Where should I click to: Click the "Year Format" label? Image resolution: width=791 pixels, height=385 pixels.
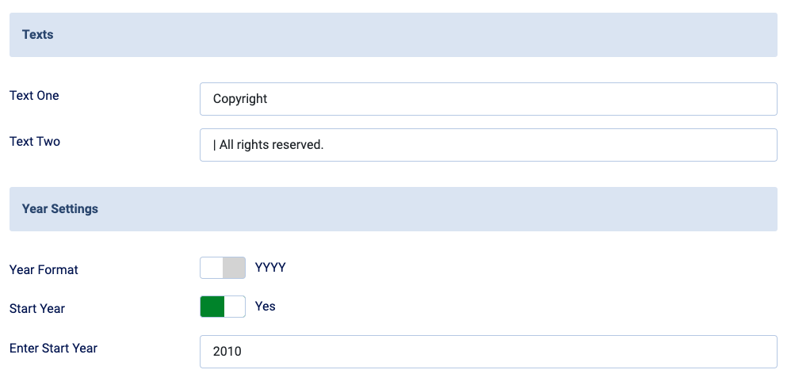(x=44, y=270)
